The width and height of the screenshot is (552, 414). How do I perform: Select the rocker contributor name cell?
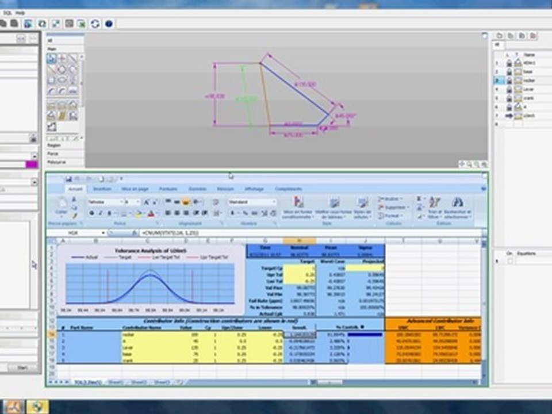[148, 335]
